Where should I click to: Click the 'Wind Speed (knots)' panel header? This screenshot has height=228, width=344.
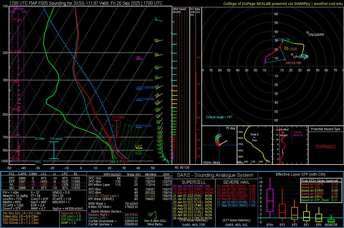coord(179,10)
